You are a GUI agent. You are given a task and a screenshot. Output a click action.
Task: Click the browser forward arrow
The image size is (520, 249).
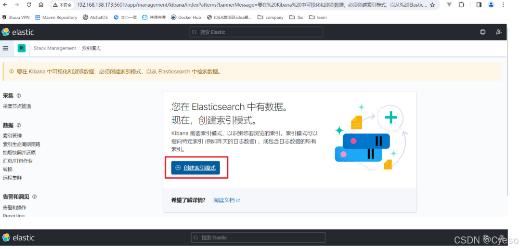pyautogui.click(x=17, y=5)
